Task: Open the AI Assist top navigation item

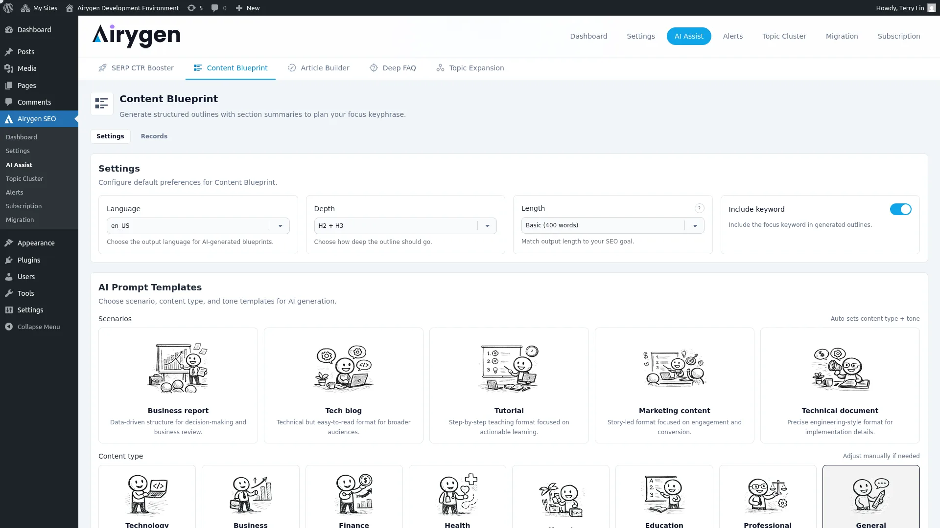Action: coord(689,36)
